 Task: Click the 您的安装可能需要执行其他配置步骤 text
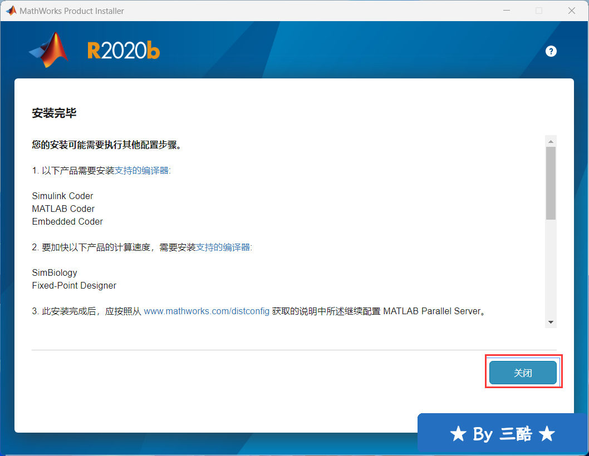107,145
